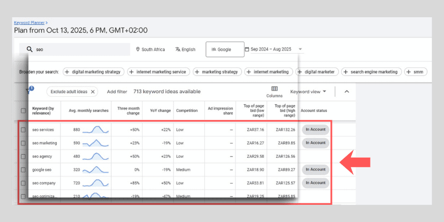Screen dimensions: 444x222
Task: Select the Google search network
Action: 224,50
